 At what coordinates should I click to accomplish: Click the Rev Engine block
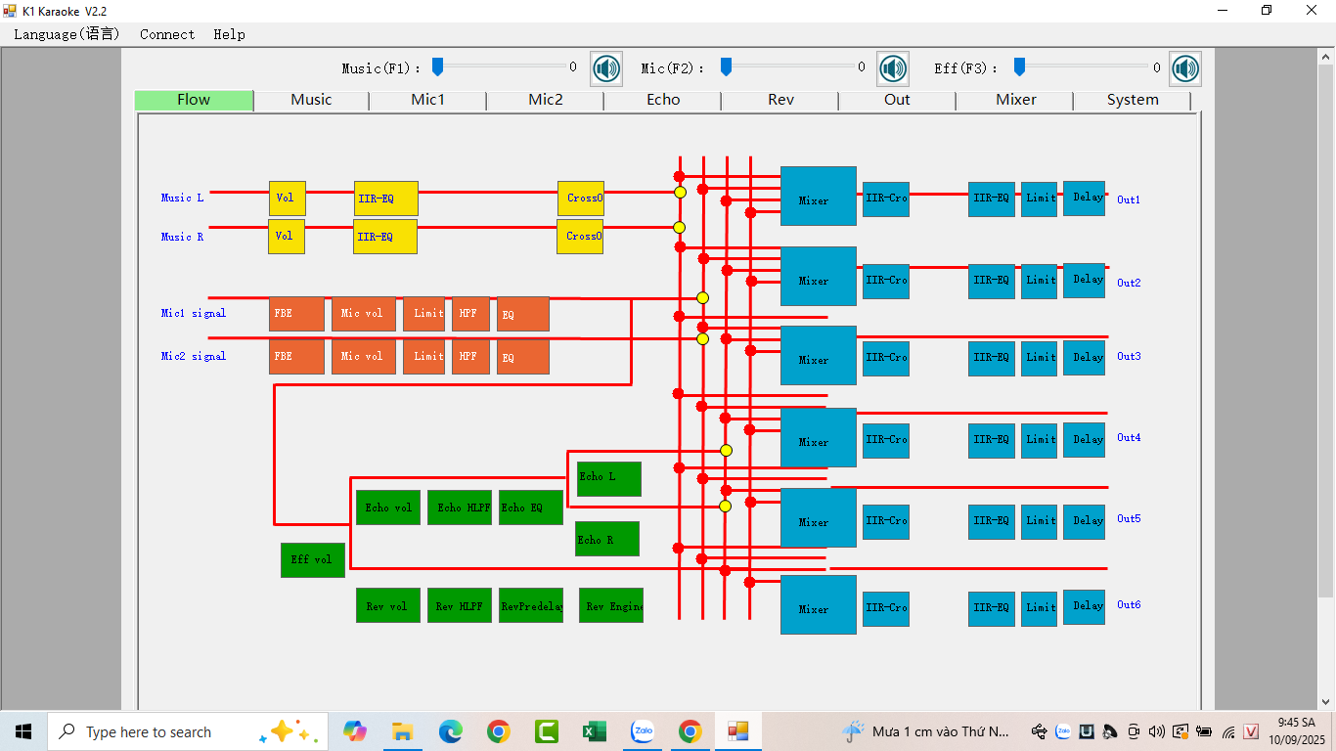pyautogui.click(x=611, y=605)
